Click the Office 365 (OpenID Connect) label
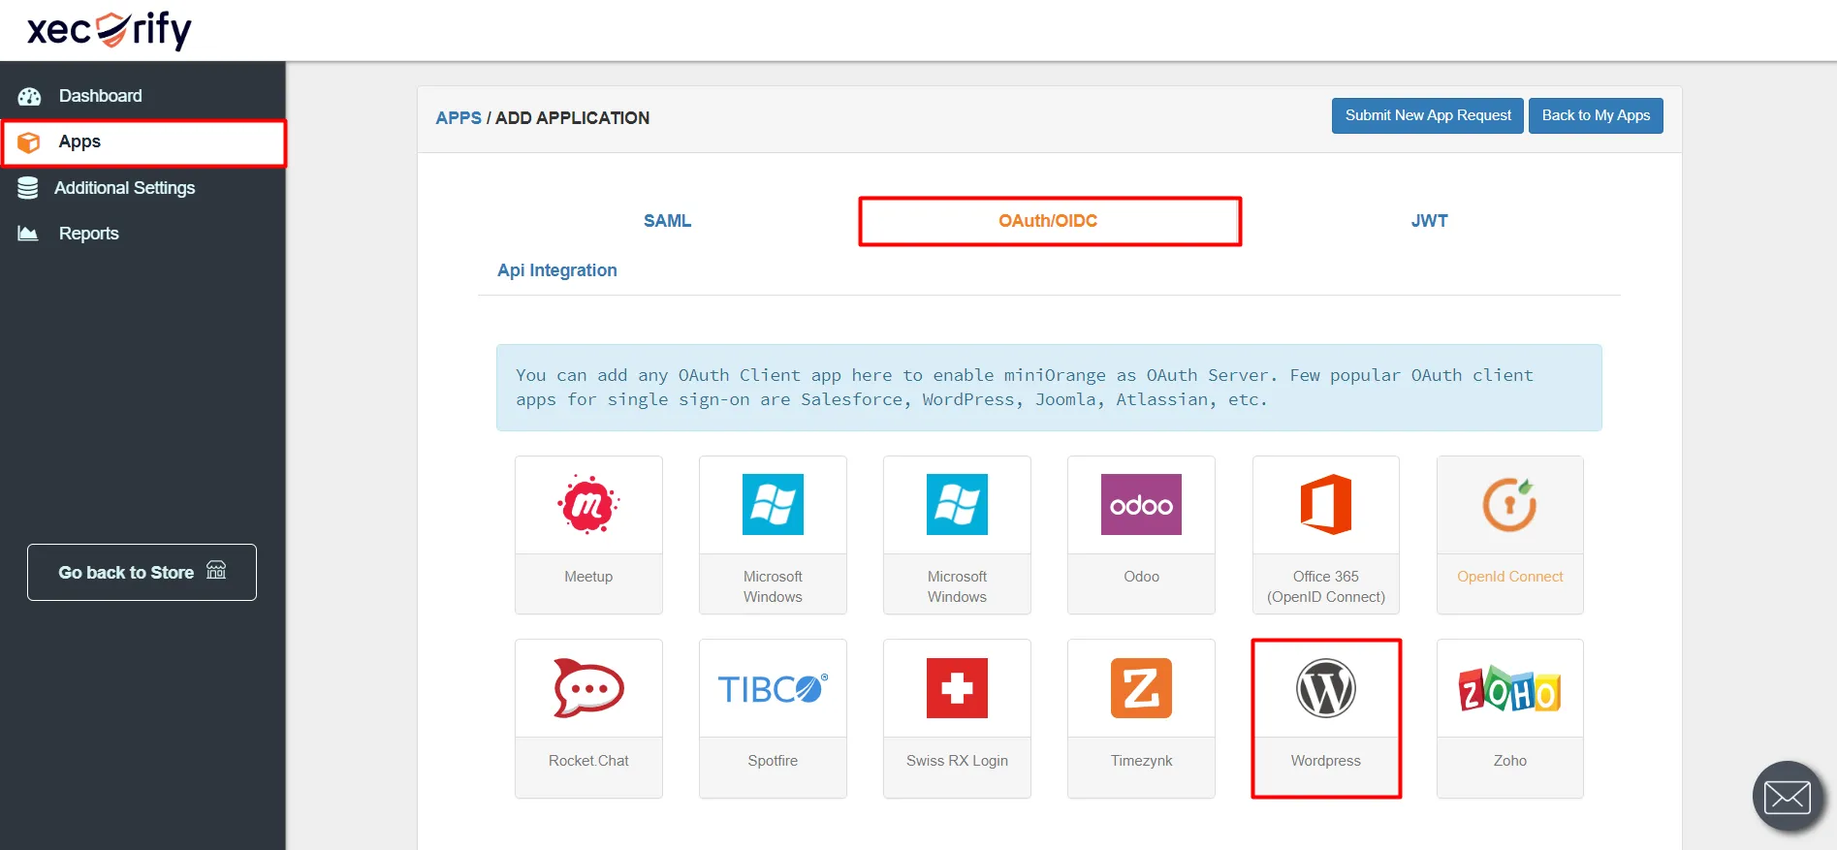 point(1325,586)
